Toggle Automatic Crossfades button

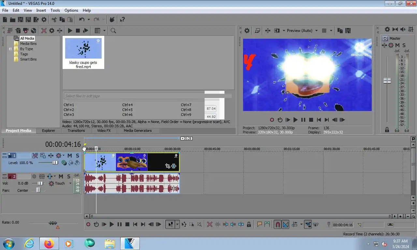point(285,225)
